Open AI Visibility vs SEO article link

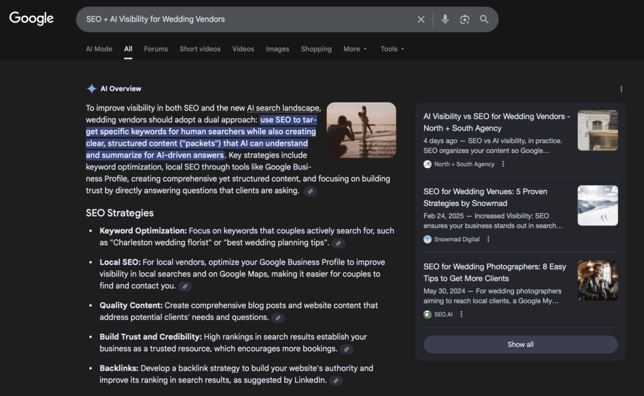tap(496, 122)
